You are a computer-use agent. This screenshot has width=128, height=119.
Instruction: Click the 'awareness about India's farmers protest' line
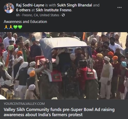click(x=43, y=115)
